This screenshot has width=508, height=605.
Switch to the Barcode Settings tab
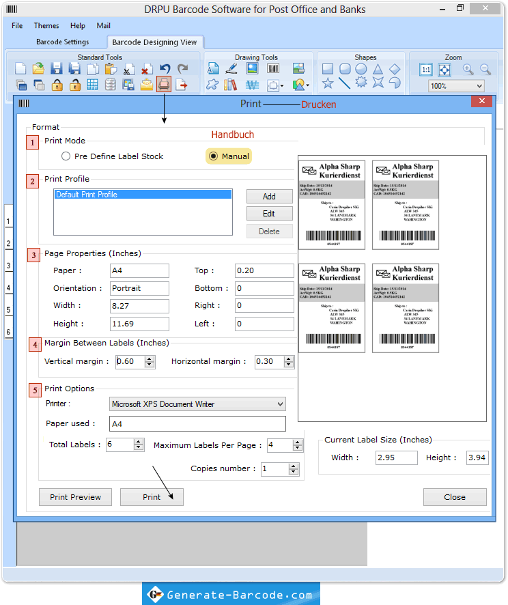coord(63,42)
